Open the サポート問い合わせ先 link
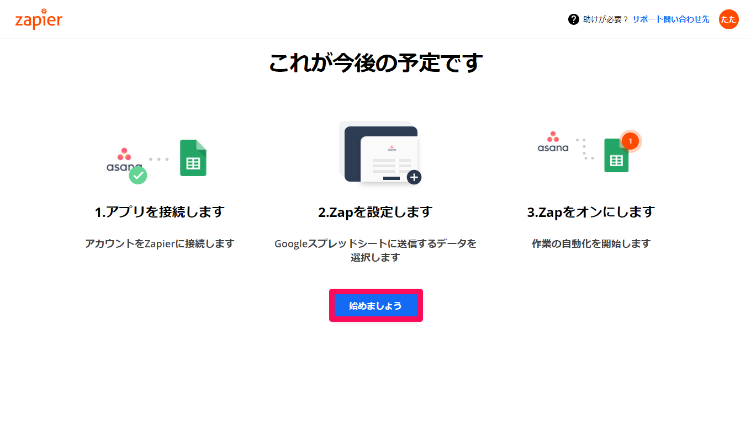751x424 pixels. (671, 19)
